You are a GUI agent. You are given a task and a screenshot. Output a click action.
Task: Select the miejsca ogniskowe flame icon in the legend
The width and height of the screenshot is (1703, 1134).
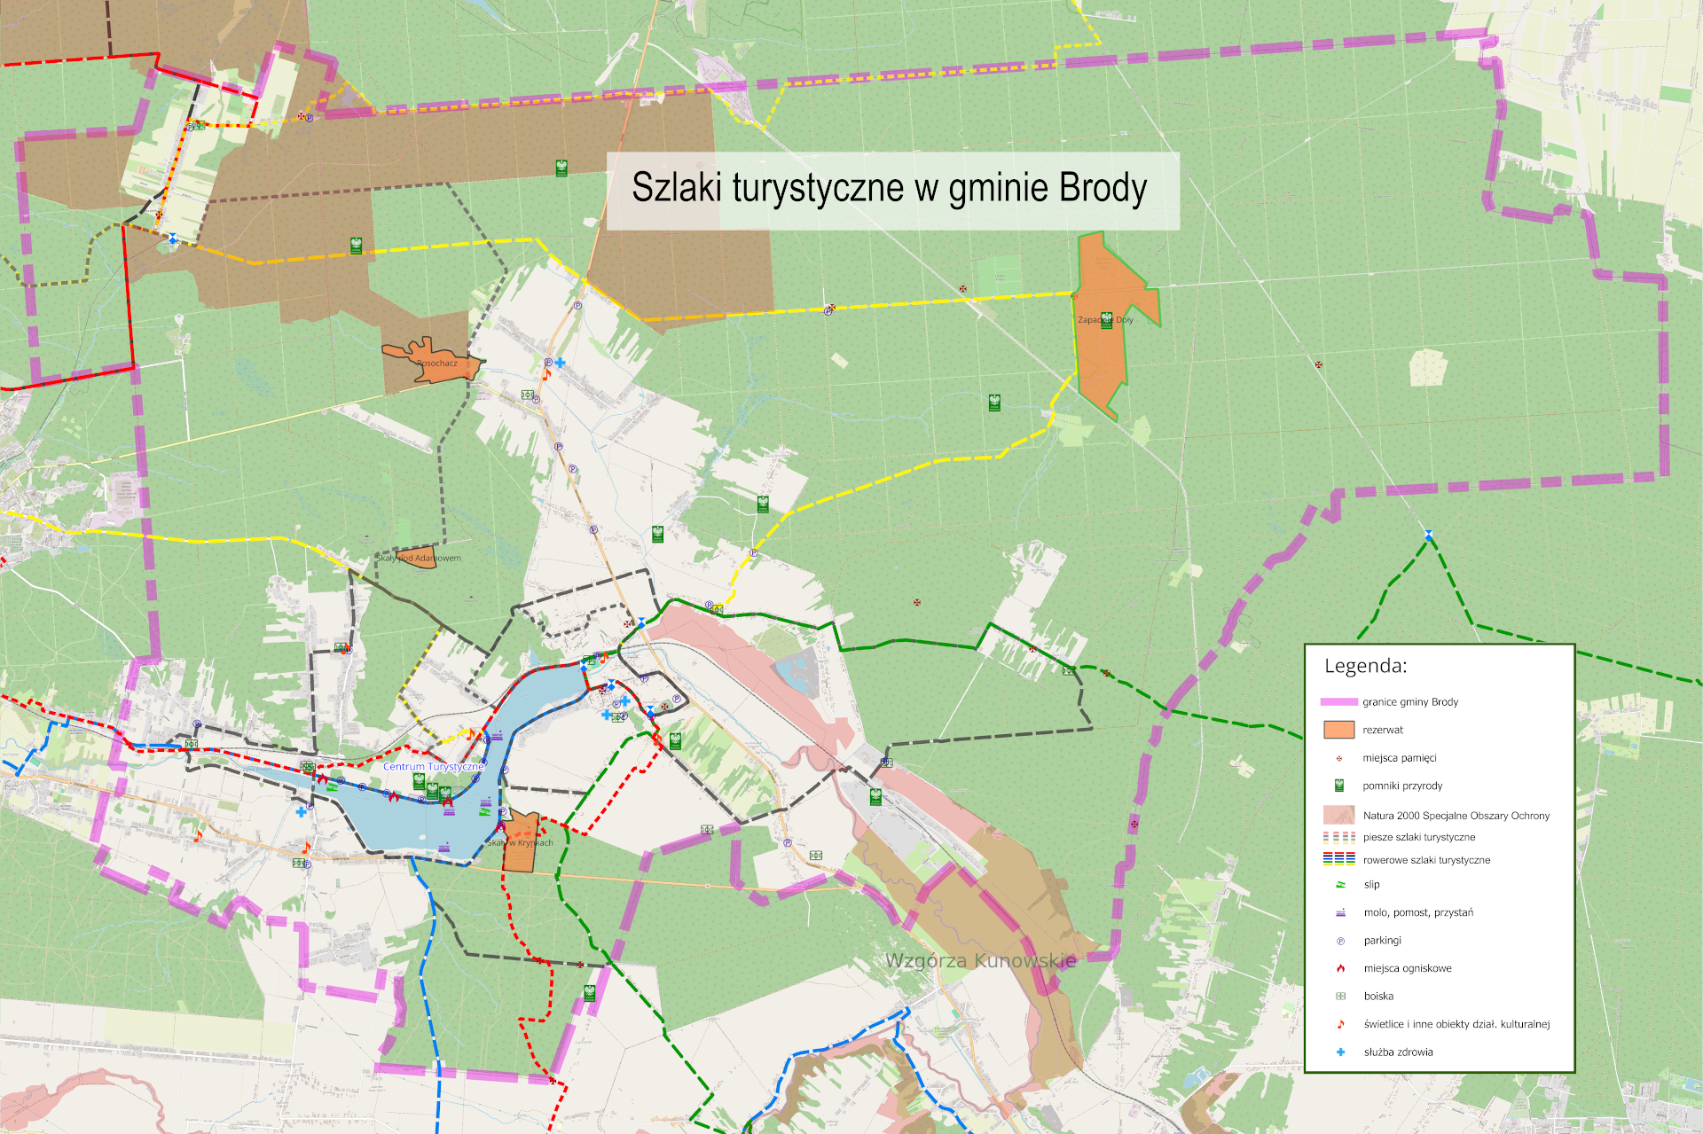1340,968
